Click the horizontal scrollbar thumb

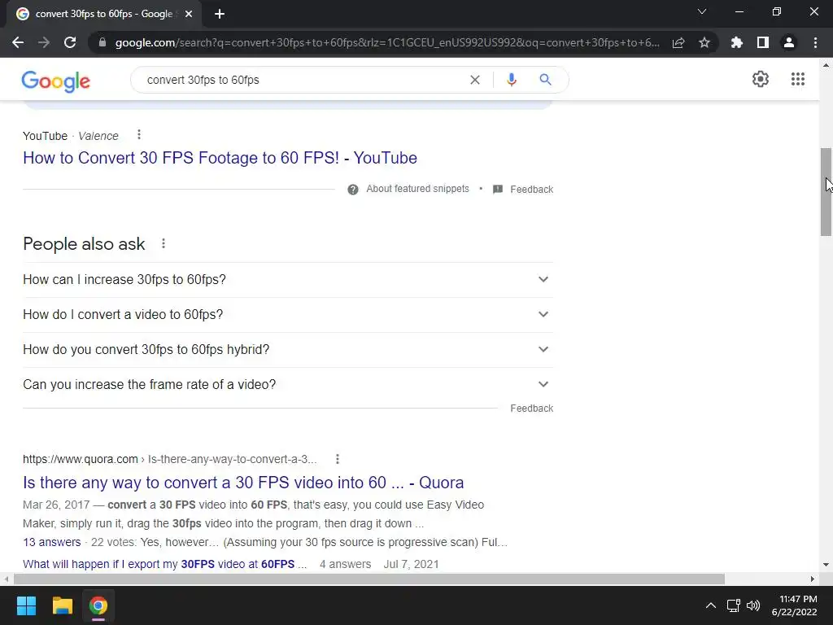pos(369,579)
